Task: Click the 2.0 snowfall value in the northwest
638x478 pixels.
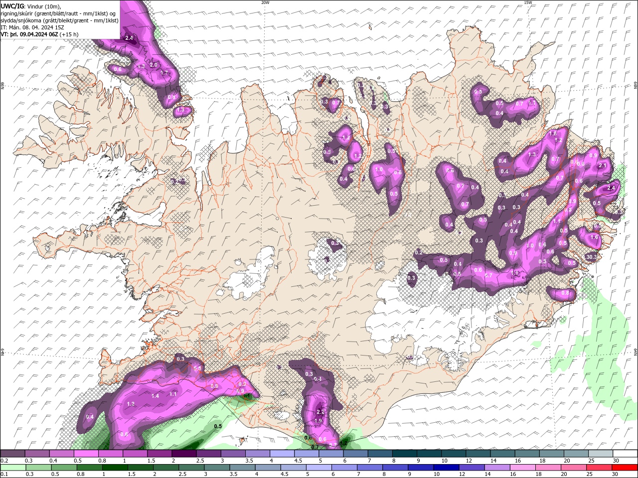Action: [x=154, y=65]
